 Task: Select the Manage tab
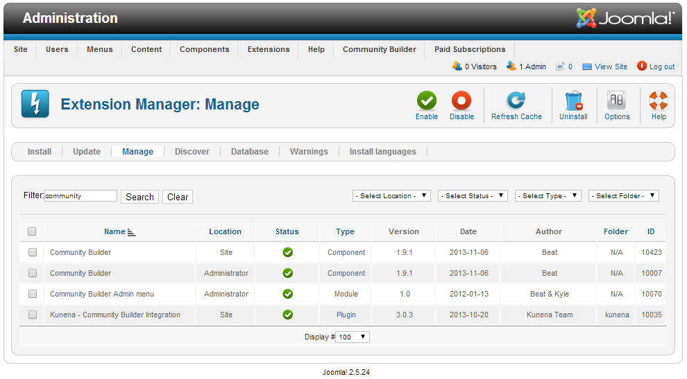click(137, 152)
